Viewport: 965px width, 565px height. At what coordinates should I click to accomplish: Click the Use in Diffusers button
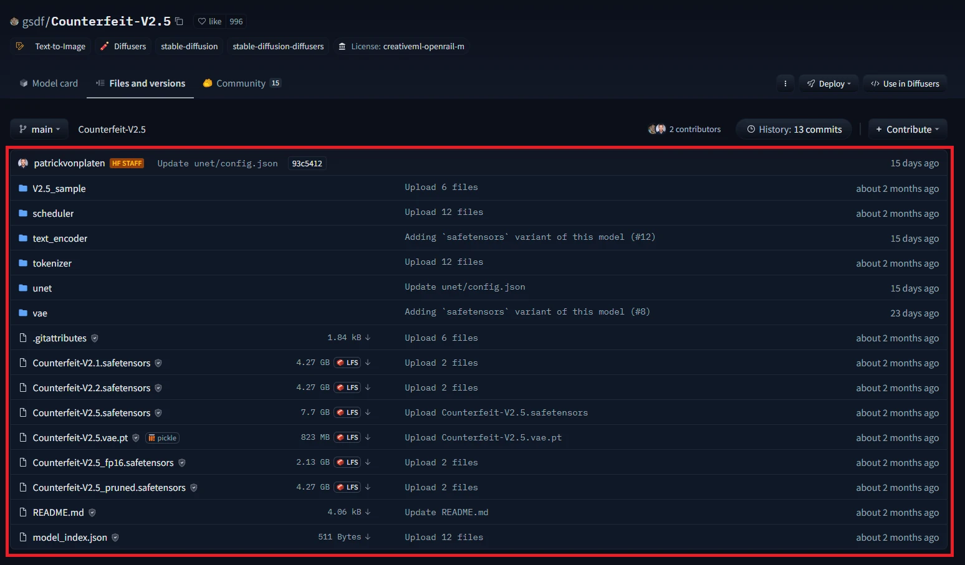(x=905, y=83)
